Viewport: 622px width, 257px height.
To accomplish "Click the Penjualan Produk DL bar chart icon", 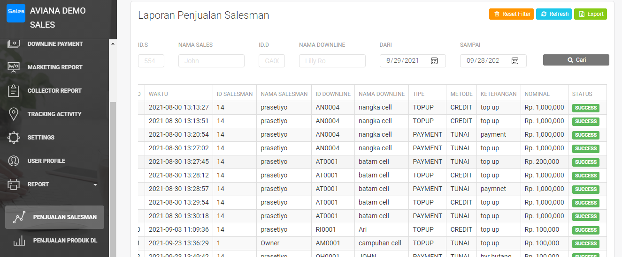I will click(x=19, y=241).
